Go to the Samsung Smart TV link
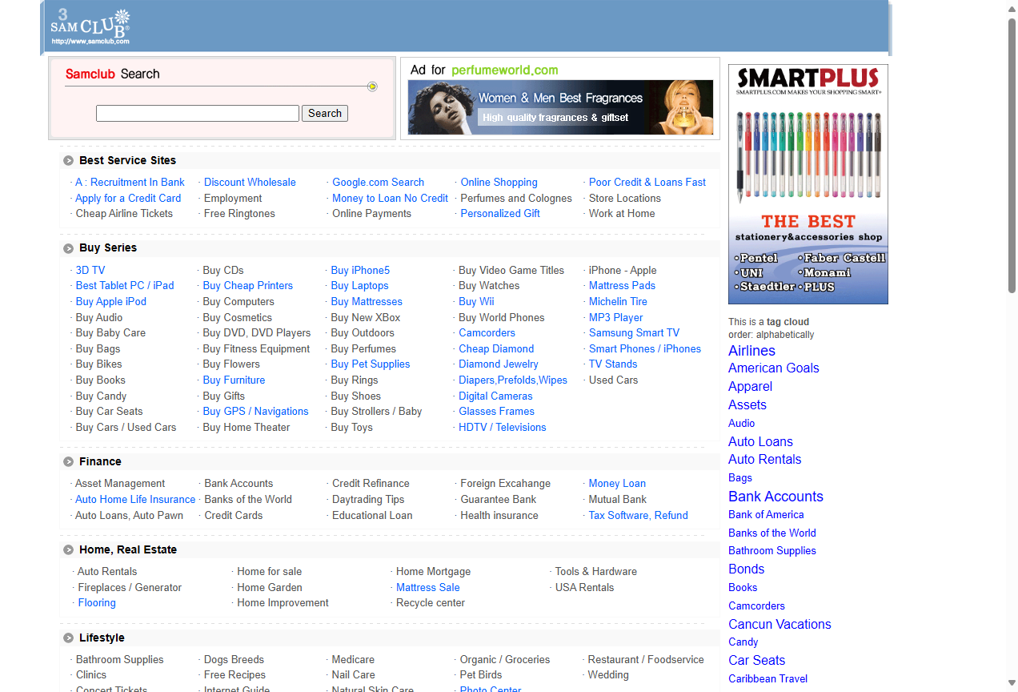Screen dimensions: 1018x692 [x=634, y=332]
